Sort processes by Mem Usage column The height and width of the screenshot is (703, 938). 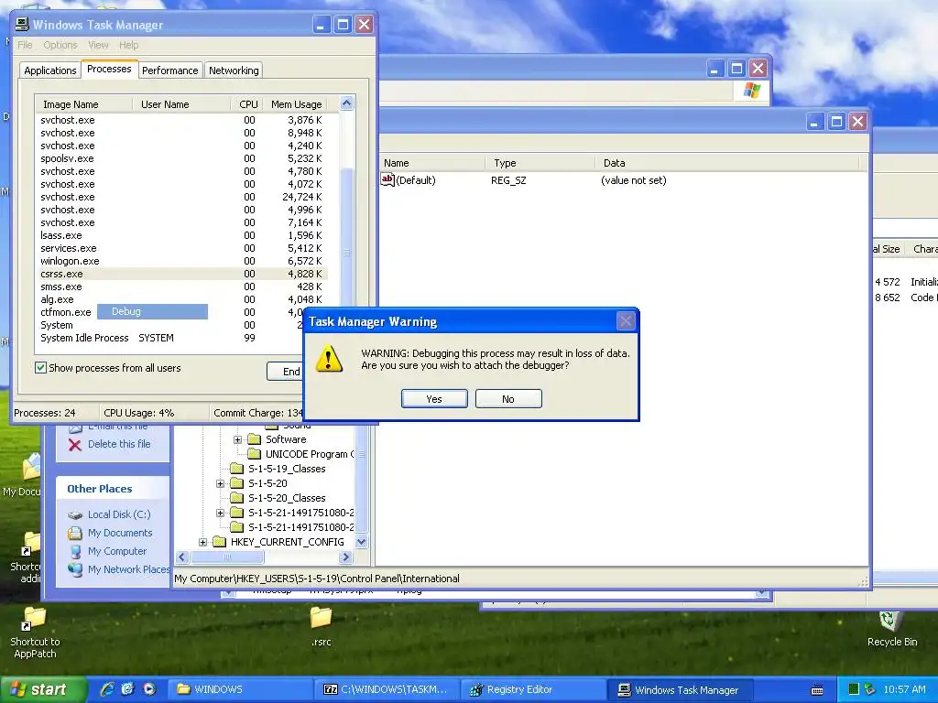(296, 104)
